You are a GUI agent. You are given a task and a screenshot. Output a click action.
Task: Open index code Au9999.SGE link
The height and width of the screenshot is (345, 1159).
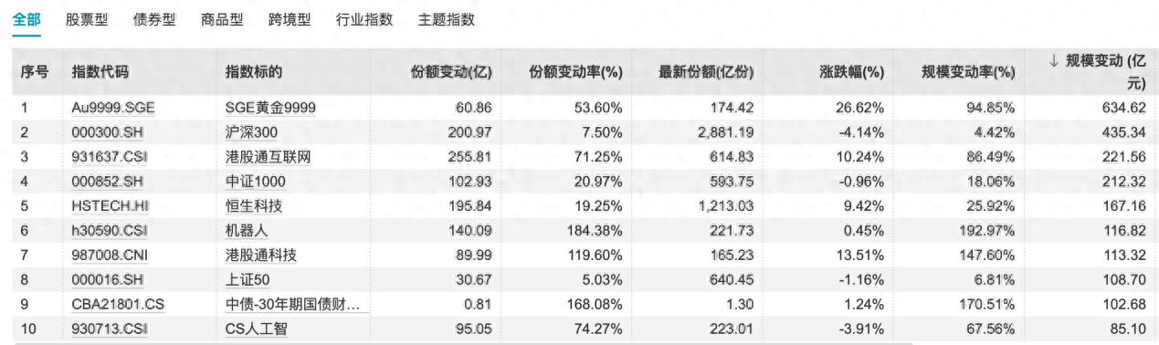click(113, 108)
